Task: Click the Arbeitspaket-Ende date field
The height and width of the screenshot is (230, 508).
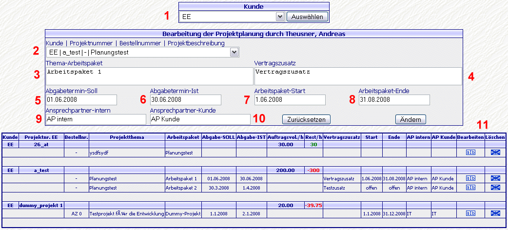Action: 394,100
